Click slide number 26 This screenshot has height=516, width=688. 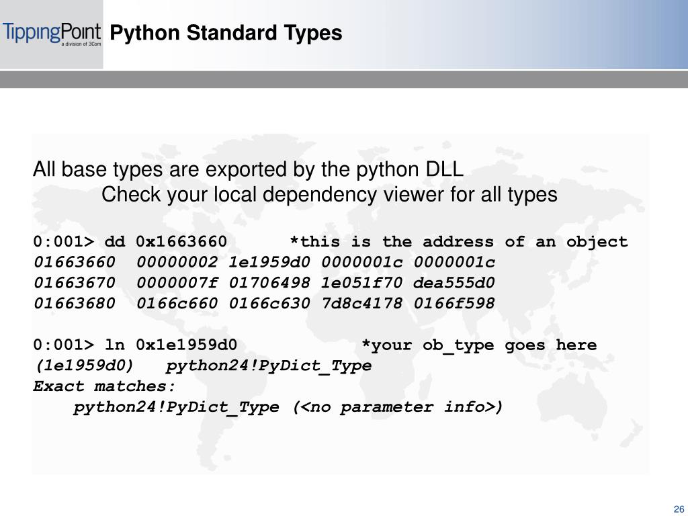point(679,509)
